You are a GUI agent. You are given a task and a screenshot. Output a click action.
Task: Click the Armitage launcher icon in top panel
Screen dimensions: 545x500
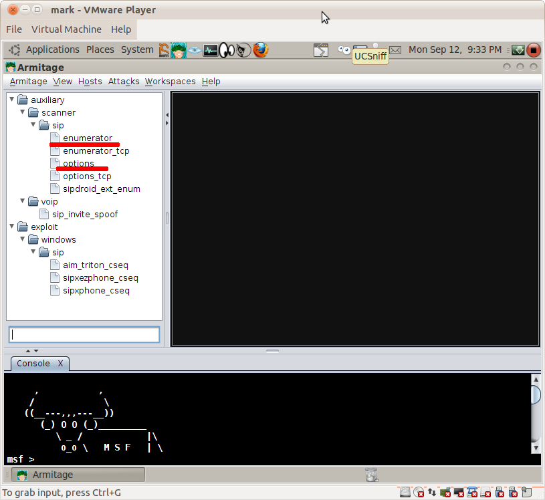pyautogui.click(x=179, y=50)
